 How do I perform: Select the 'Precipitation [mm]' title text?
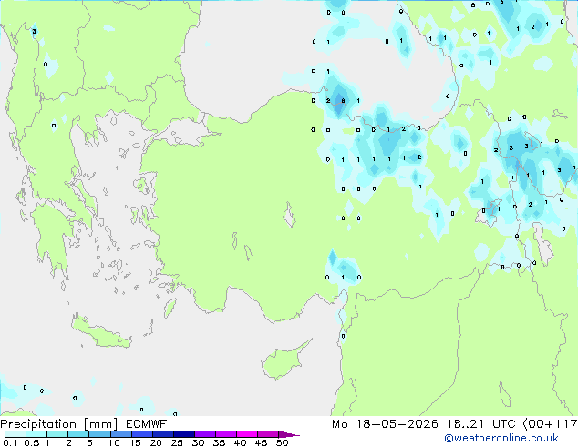pyautogui.click(x=59, y=424)
